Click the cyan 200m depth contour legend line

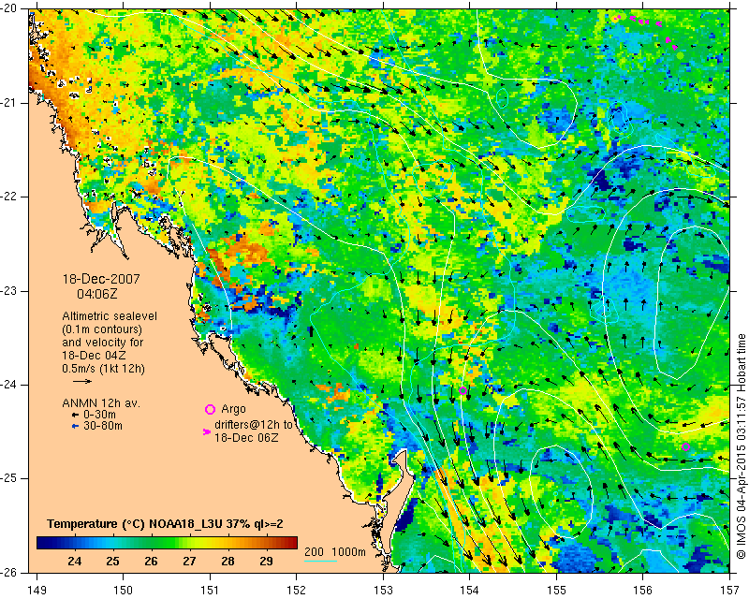(x=320, y=561)
